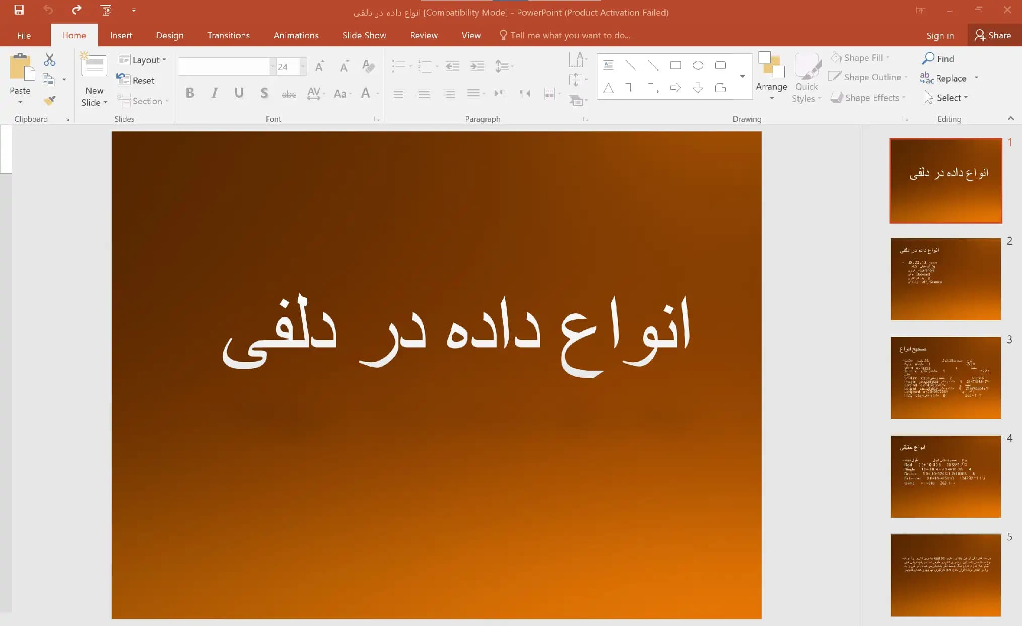Screen dimensions: 1022x626
Task: Open the File menu tab
Action: click(24, 35)
